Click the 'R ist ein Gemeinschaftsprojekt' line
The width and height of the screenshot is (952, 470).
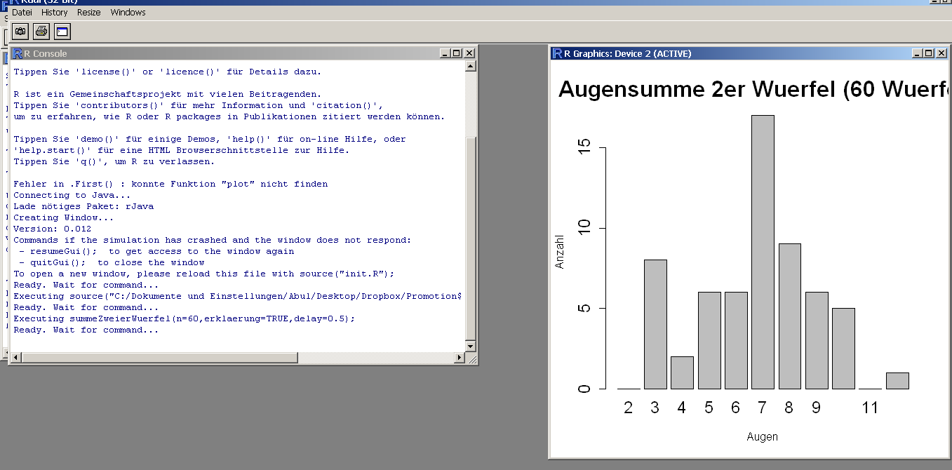pos(168,94)
